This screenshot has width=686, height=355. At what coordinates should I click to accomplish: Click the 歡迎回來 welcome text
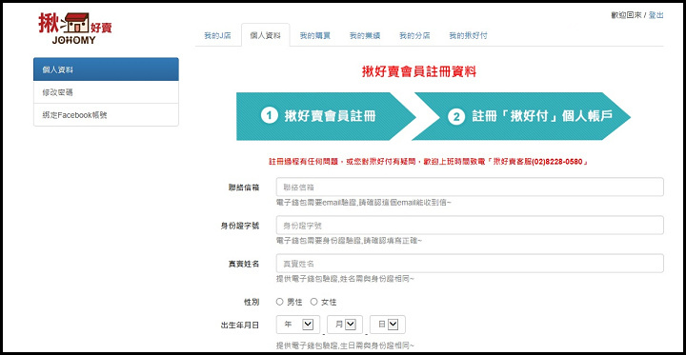(x=627, y=15)
